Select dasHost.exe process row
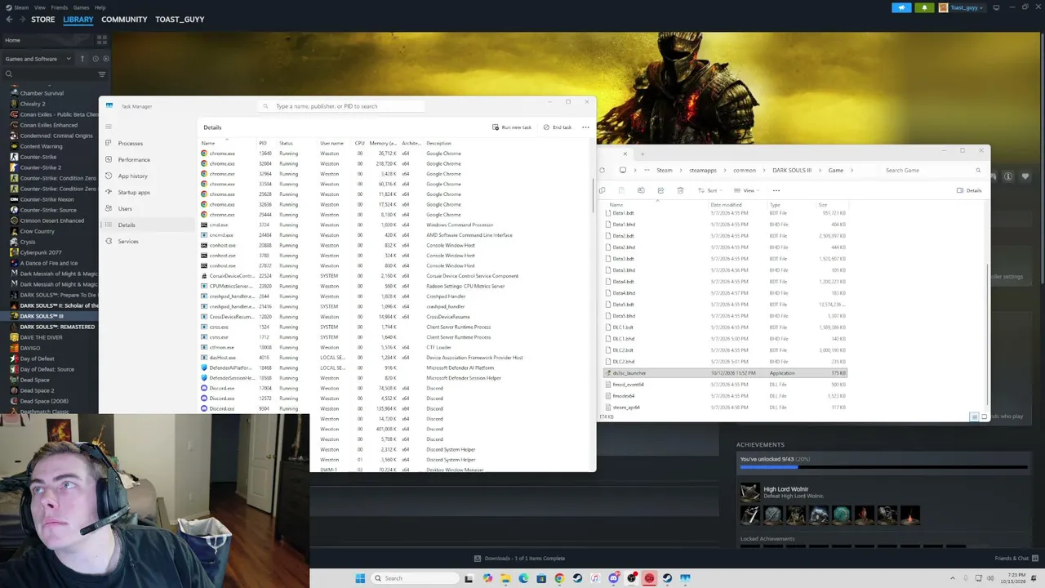This screenshot has height=588, width=1045. [396, 358]
